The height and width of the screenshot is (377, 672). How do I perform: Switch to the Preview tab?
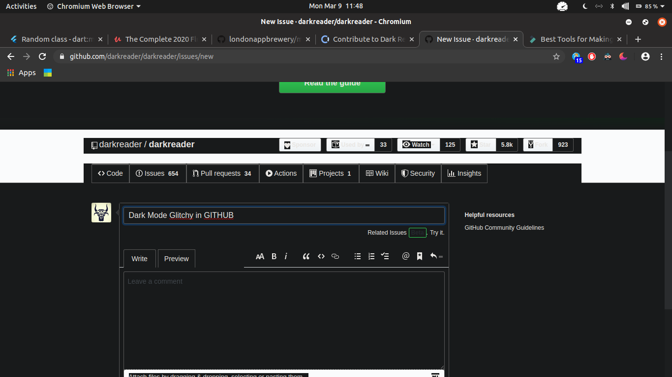(x=177, y=259)
